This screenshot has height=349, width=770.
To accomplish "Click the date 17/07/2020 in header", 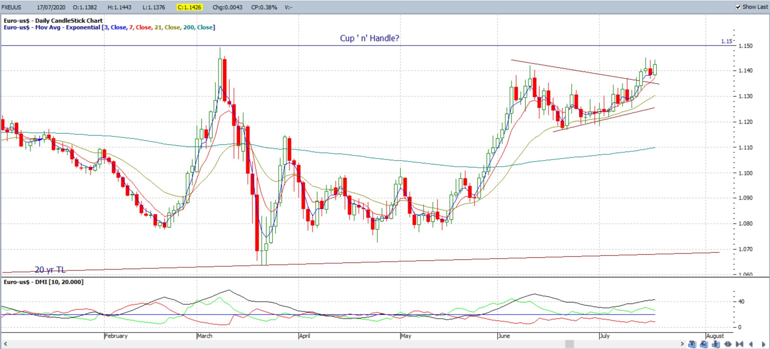I will click(x=51, y=7).
